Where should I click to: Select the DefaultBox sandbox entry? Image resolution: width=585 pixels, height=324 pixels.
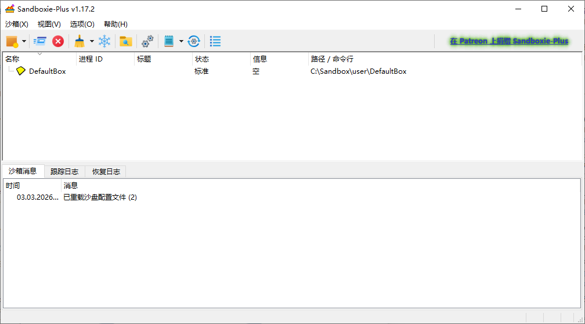47,71
